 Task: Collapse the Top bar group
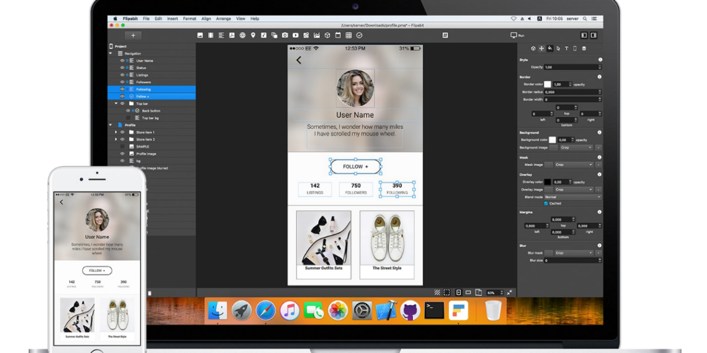[x=116, y=103]
